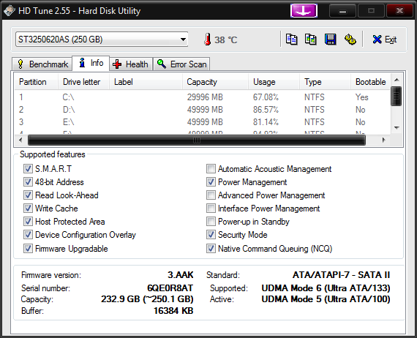The height and width of the screenshot is (338, 417).
Task: Click horizontal scrollbar right arrow
Action: (384, 140)
